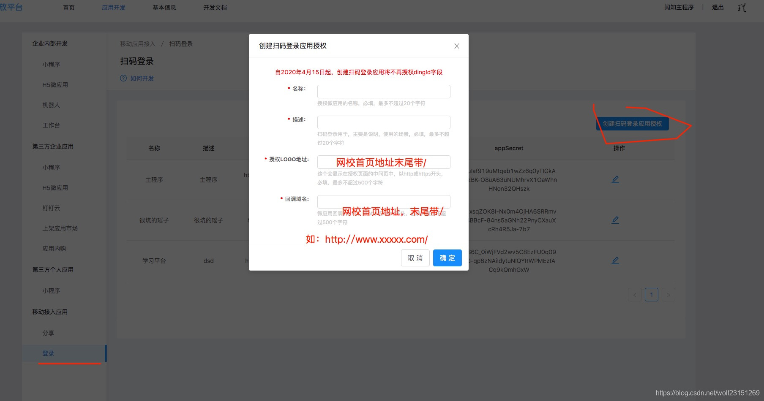
Task: Click the 操作 column header
Action: coord(619,148)
